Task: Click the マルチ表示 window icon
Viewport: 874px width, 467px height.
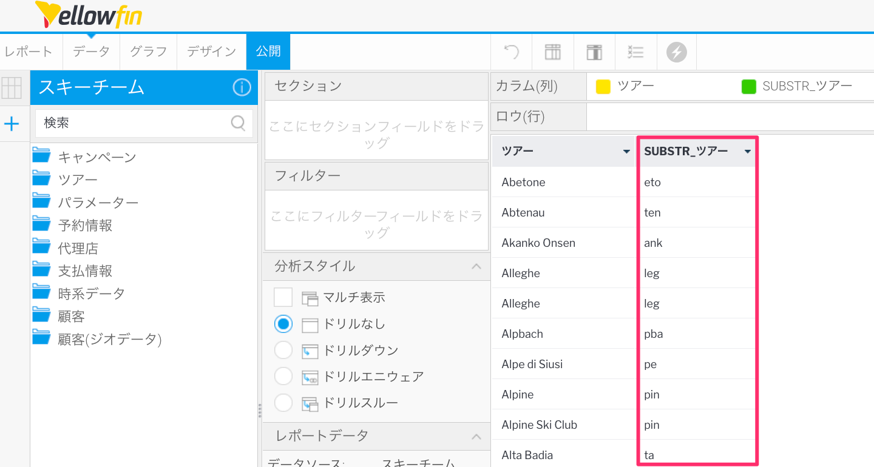Action: tap(310, 298)
